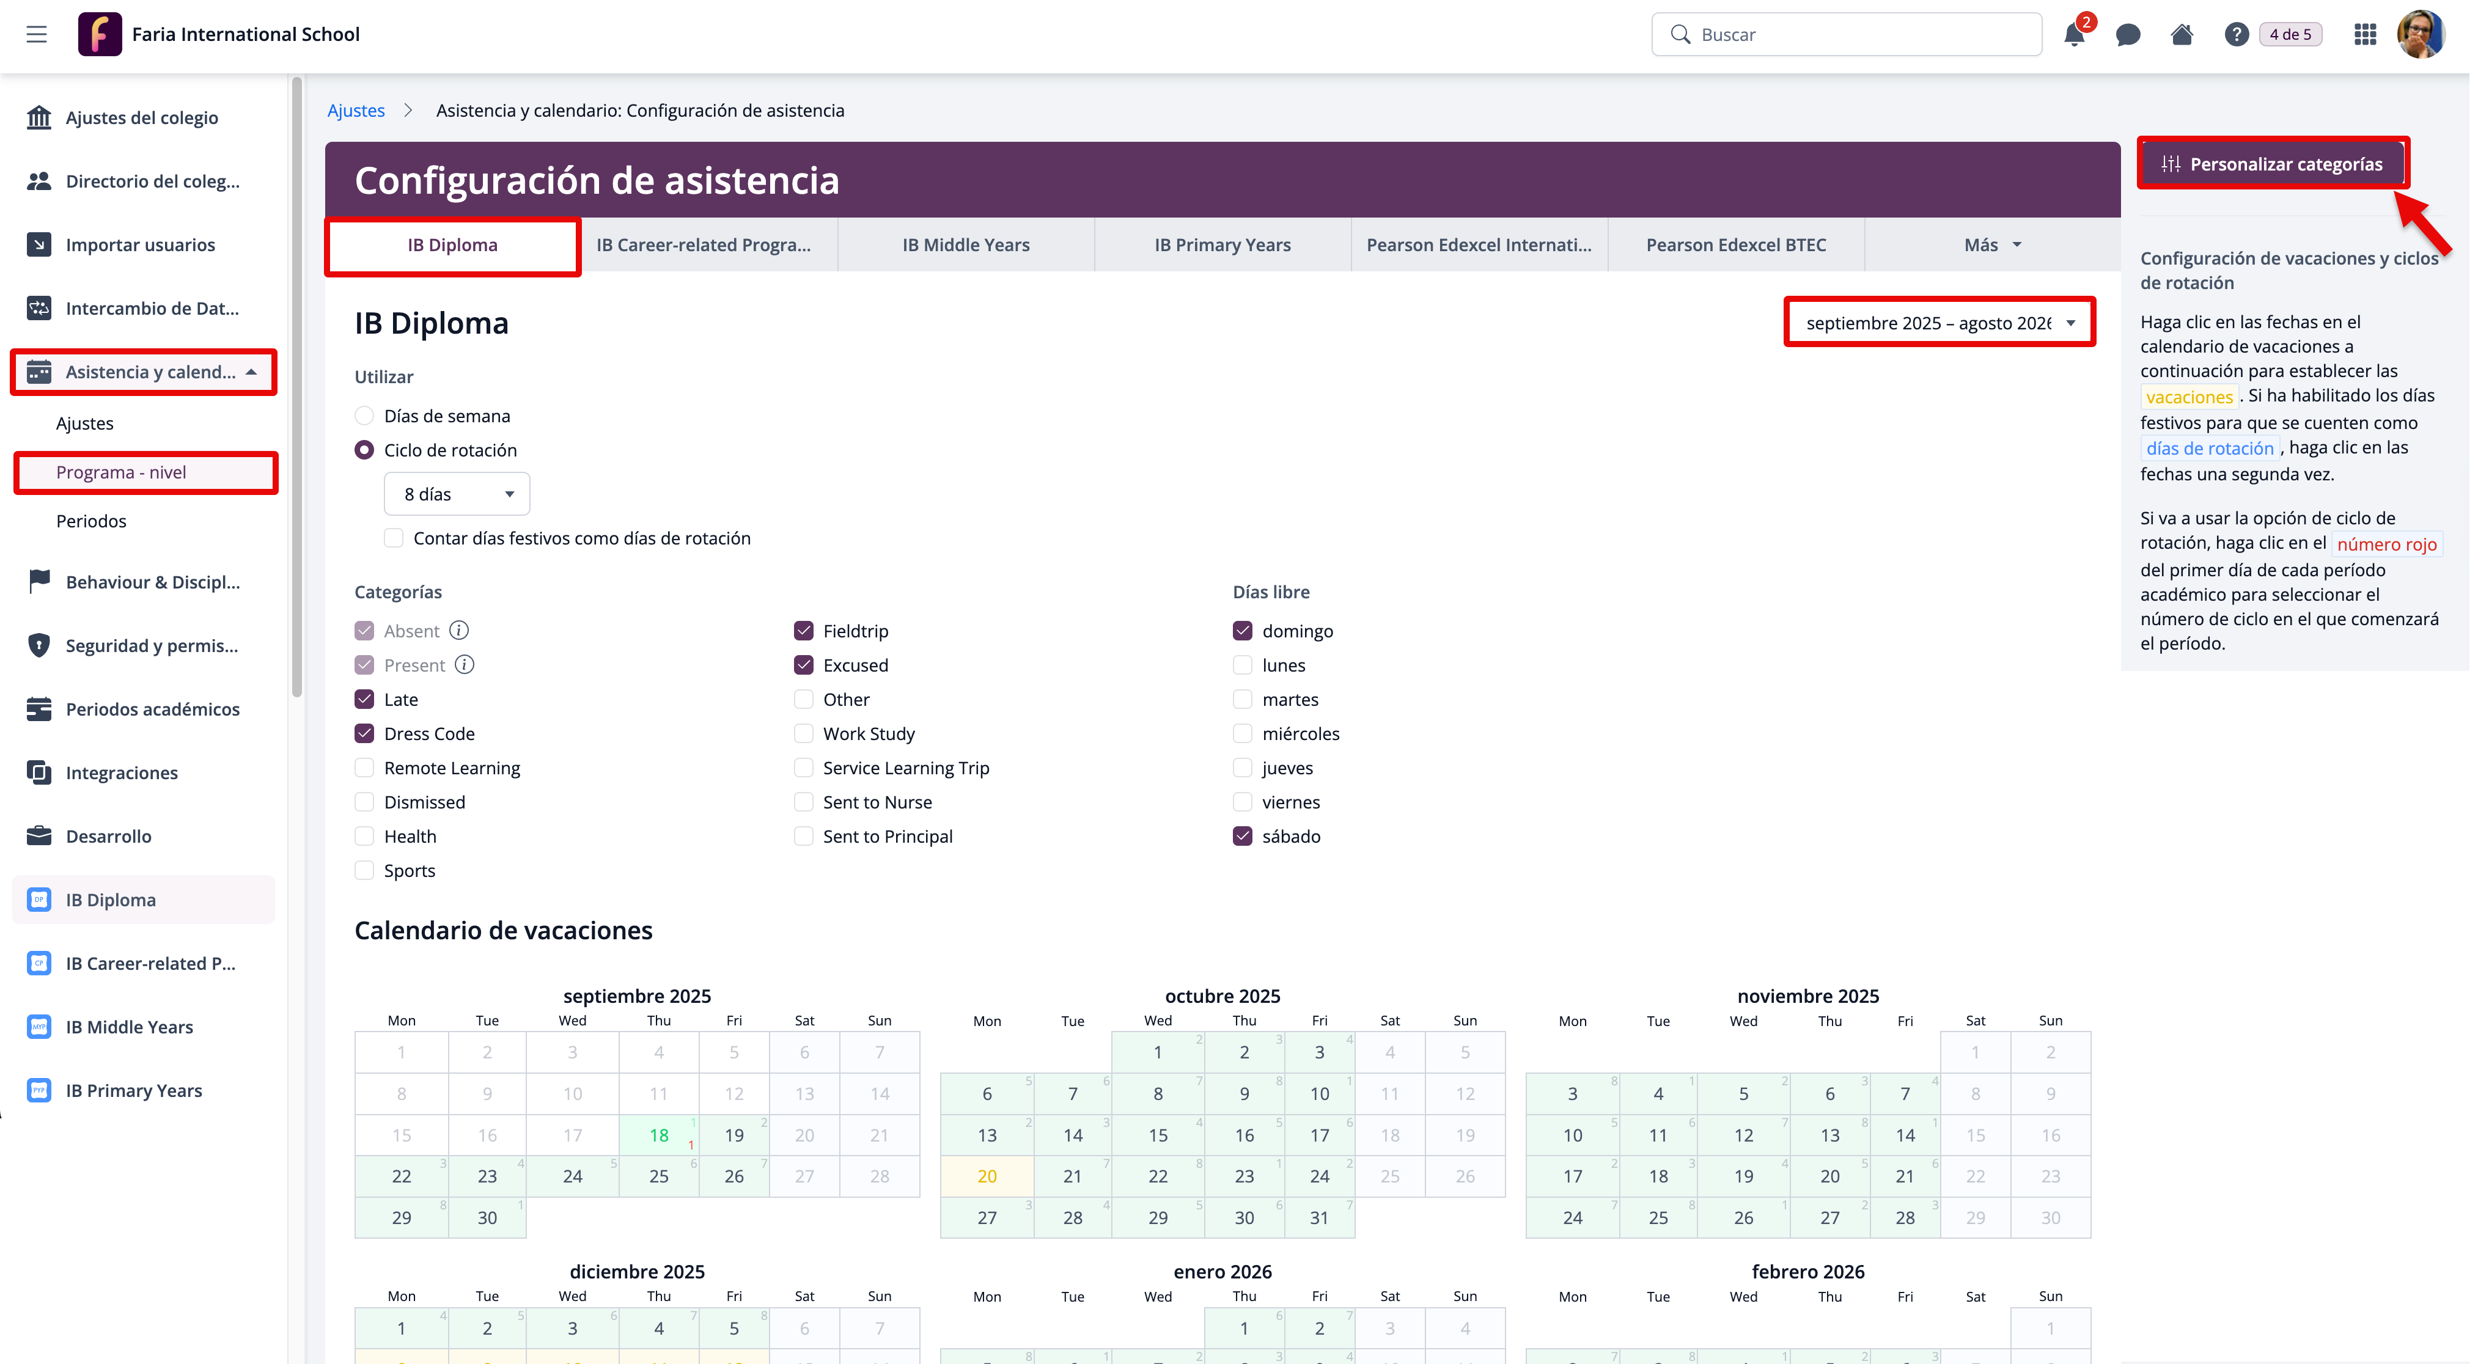This screenshot has width=2478, height=1364.
Task: Switch to the Pearson Edexcel BTEC tab
Action: (x=1735, y=245)
